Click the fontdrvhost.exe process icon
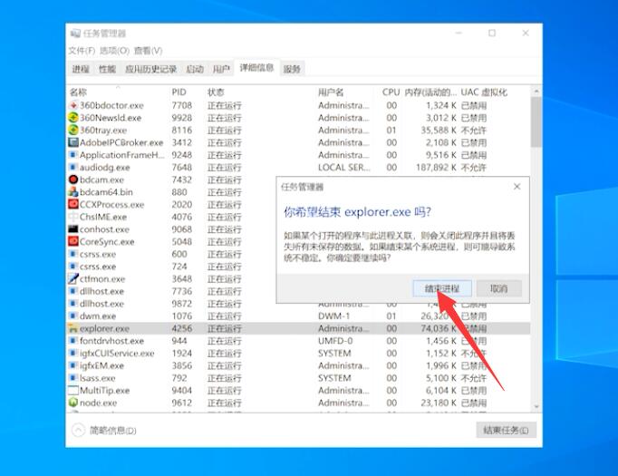 [73, 341]
